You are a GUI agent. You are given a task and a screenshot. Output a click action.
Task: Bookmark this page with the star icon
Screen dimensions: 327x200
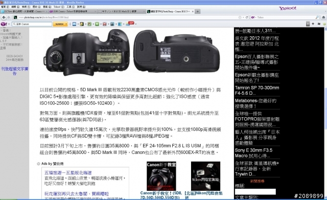tap(240, 17)
